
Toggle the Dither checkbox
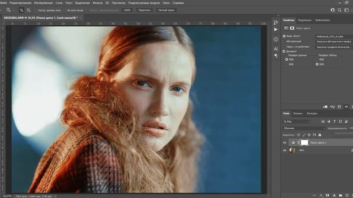point(284,51)
